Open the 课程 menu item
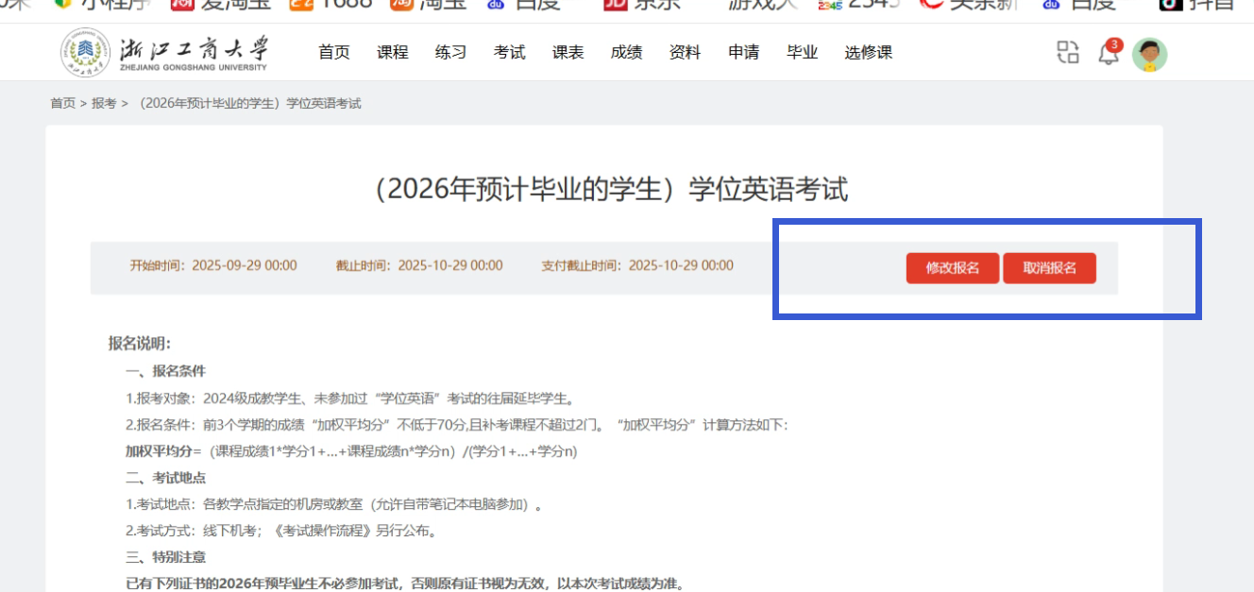This screenshot has height=592, width=1254. point(393,53)
